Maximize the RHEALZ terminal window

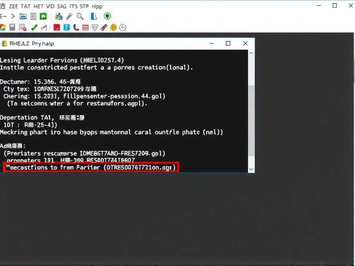click(228, 43)
